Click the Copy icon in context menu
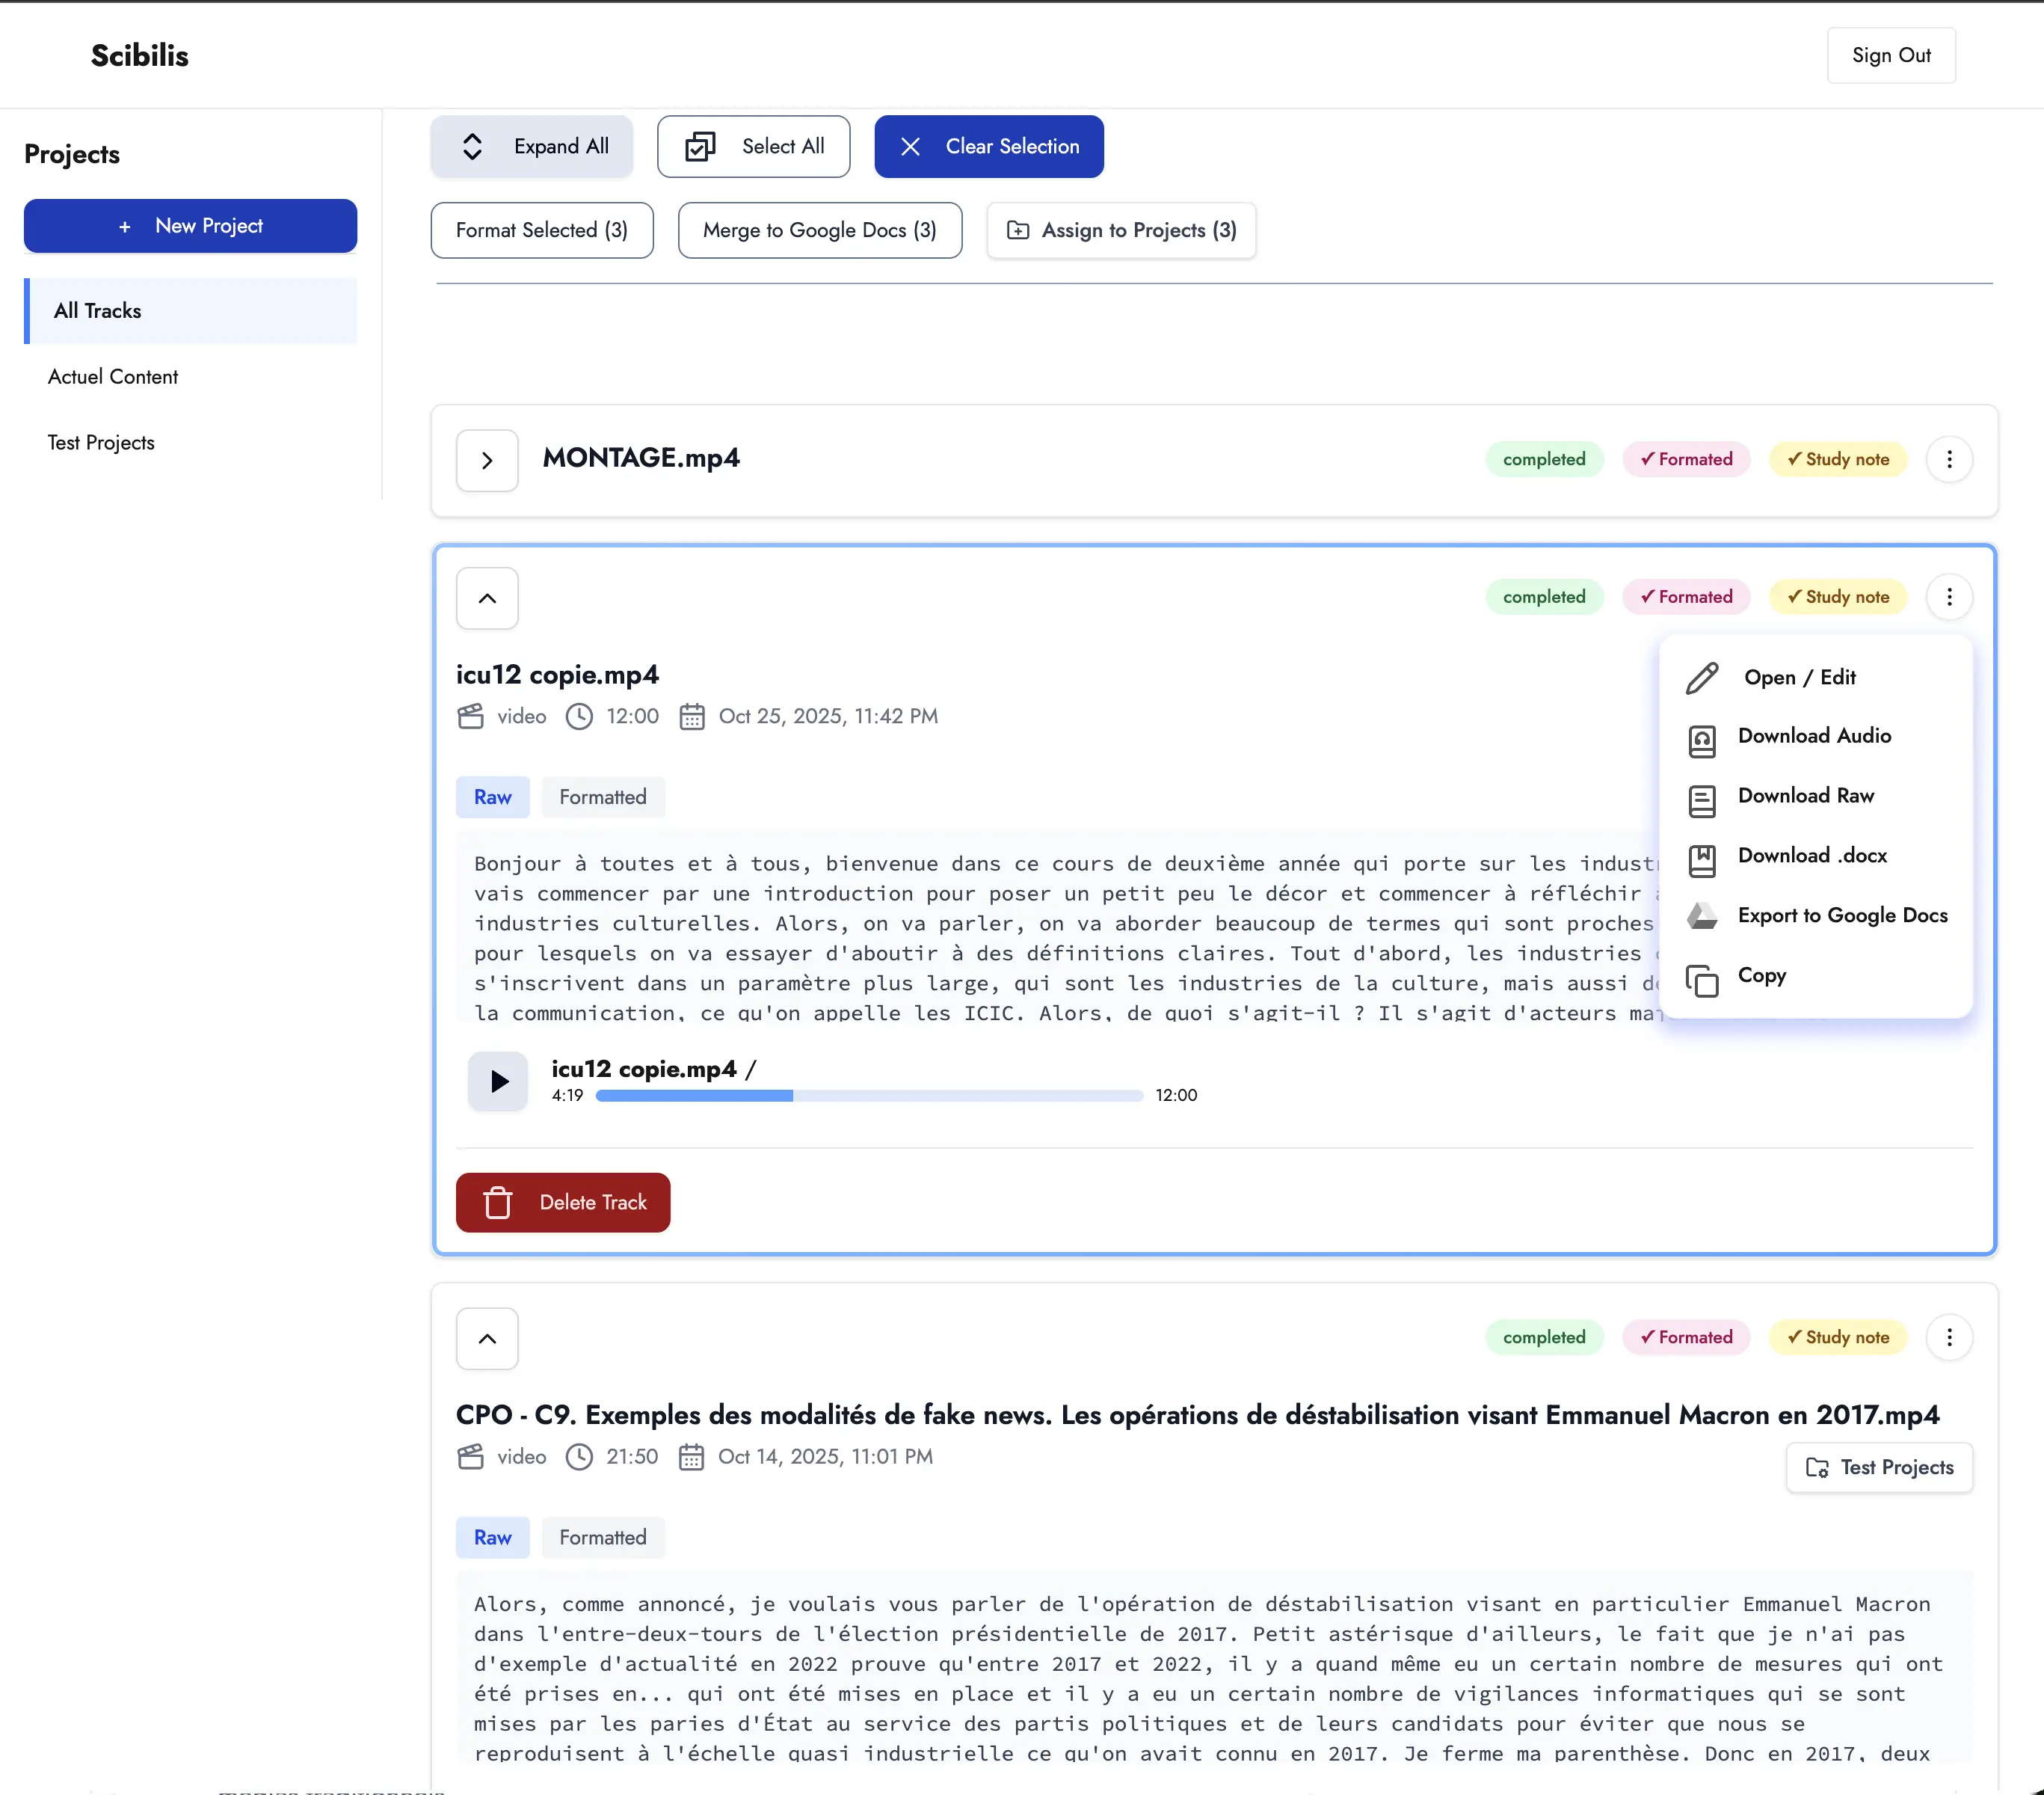 pyautogui.click(x=1702, y=980)
